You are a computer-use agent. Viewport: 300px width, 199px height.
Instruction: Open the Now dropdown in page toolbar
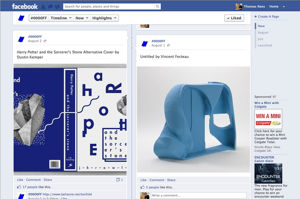(x=82, y=18)
